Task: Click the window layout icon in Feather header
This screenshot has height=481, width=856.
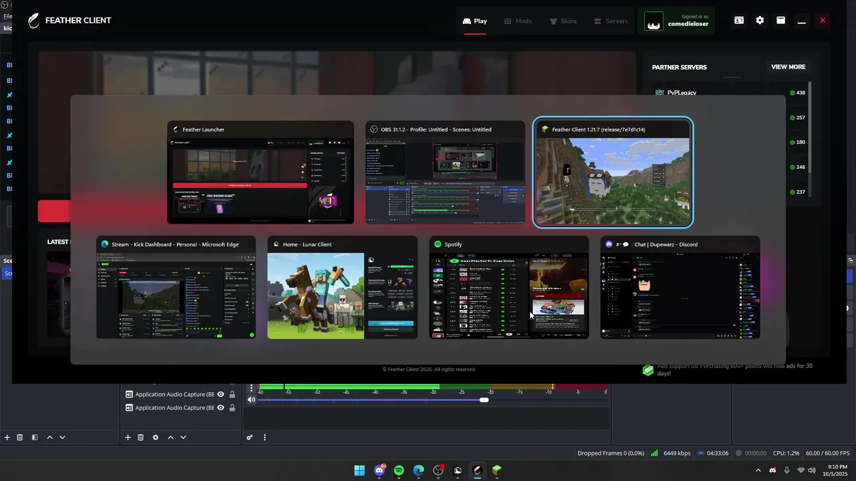Action: point(780,21)
